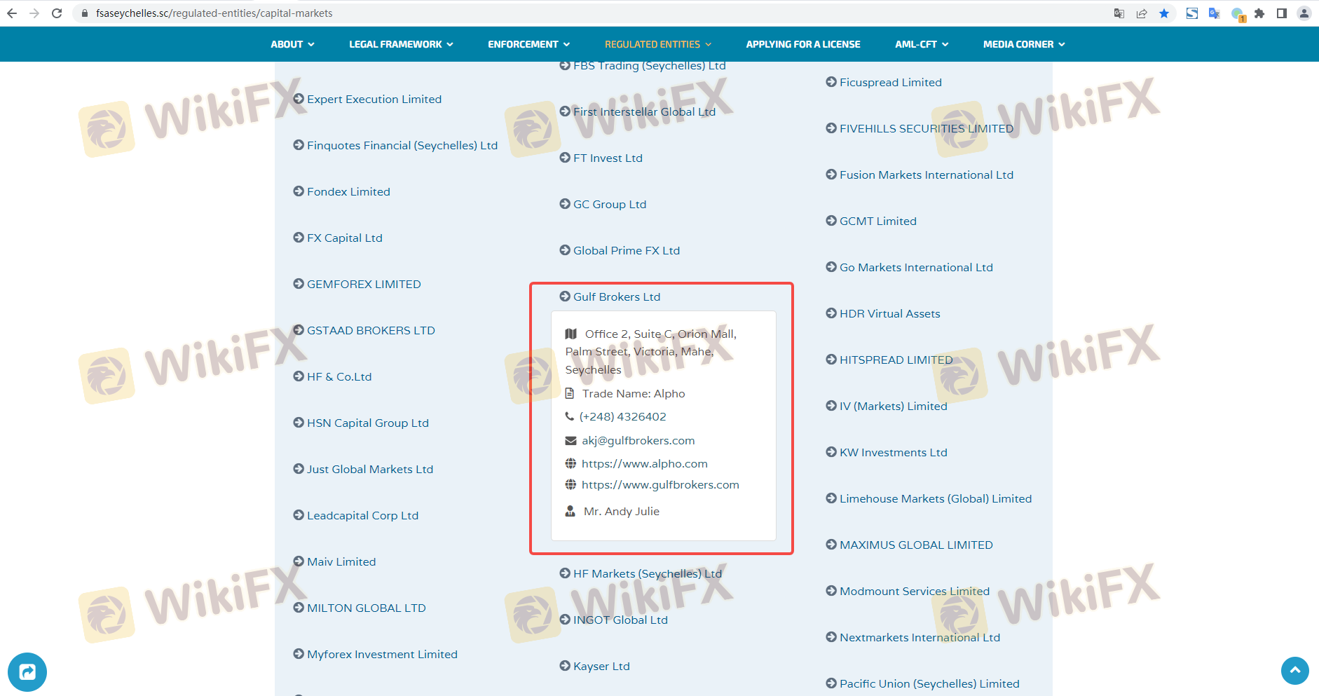Viewport: 1319px width, 696px height.
Task: Click the bookmark star icon
Action: click(1164, 13)
